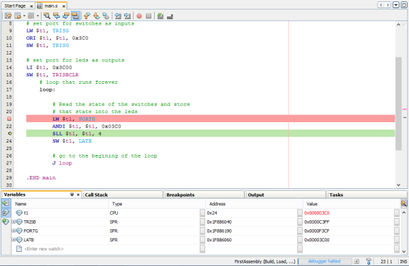Click the Uncomment toolbar icon
This screenshot has height=266, width=409.
tap(160, 16)
